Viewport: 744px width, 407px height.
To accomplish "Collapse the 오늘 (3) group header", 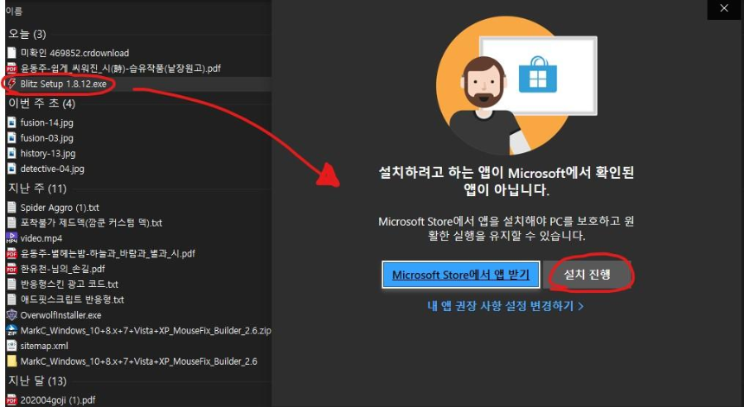I will pos(27,34).
